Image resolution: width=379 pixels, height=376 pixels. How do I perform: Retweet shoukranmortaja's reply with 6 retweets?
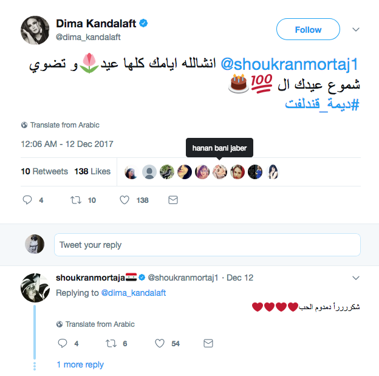(110, 344)
